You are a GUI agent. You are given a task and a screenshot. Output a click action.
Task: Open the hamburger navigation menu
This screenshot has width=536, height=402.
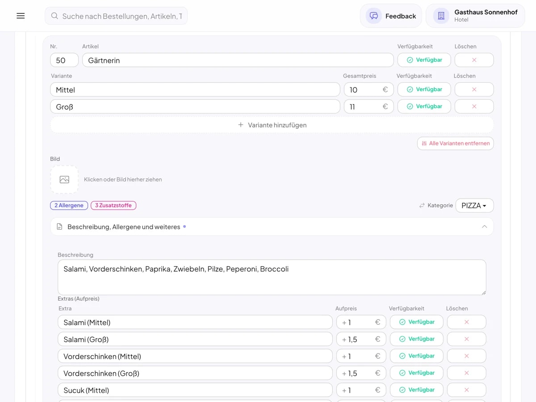pos(21,16)
